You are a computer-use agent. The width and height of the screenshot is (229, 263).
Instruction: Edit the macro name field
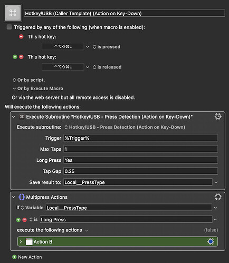coord(125,13)
